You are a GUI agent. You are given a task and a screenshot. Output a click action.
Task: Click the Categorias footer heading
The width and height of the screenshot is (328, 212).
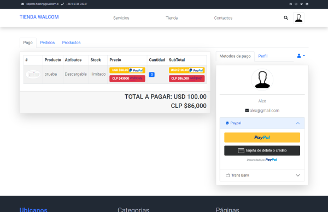[x=133, y=209]
